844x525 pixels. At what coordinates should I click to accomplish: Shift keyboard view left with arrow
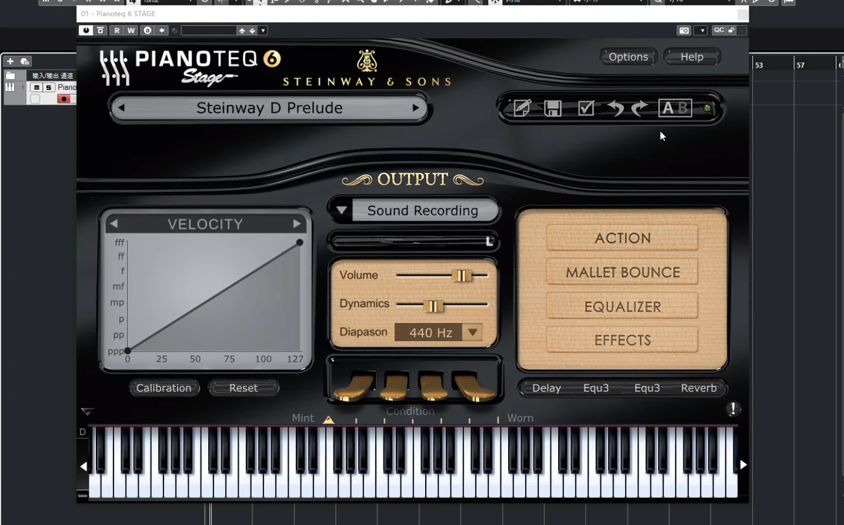[84, 466]
